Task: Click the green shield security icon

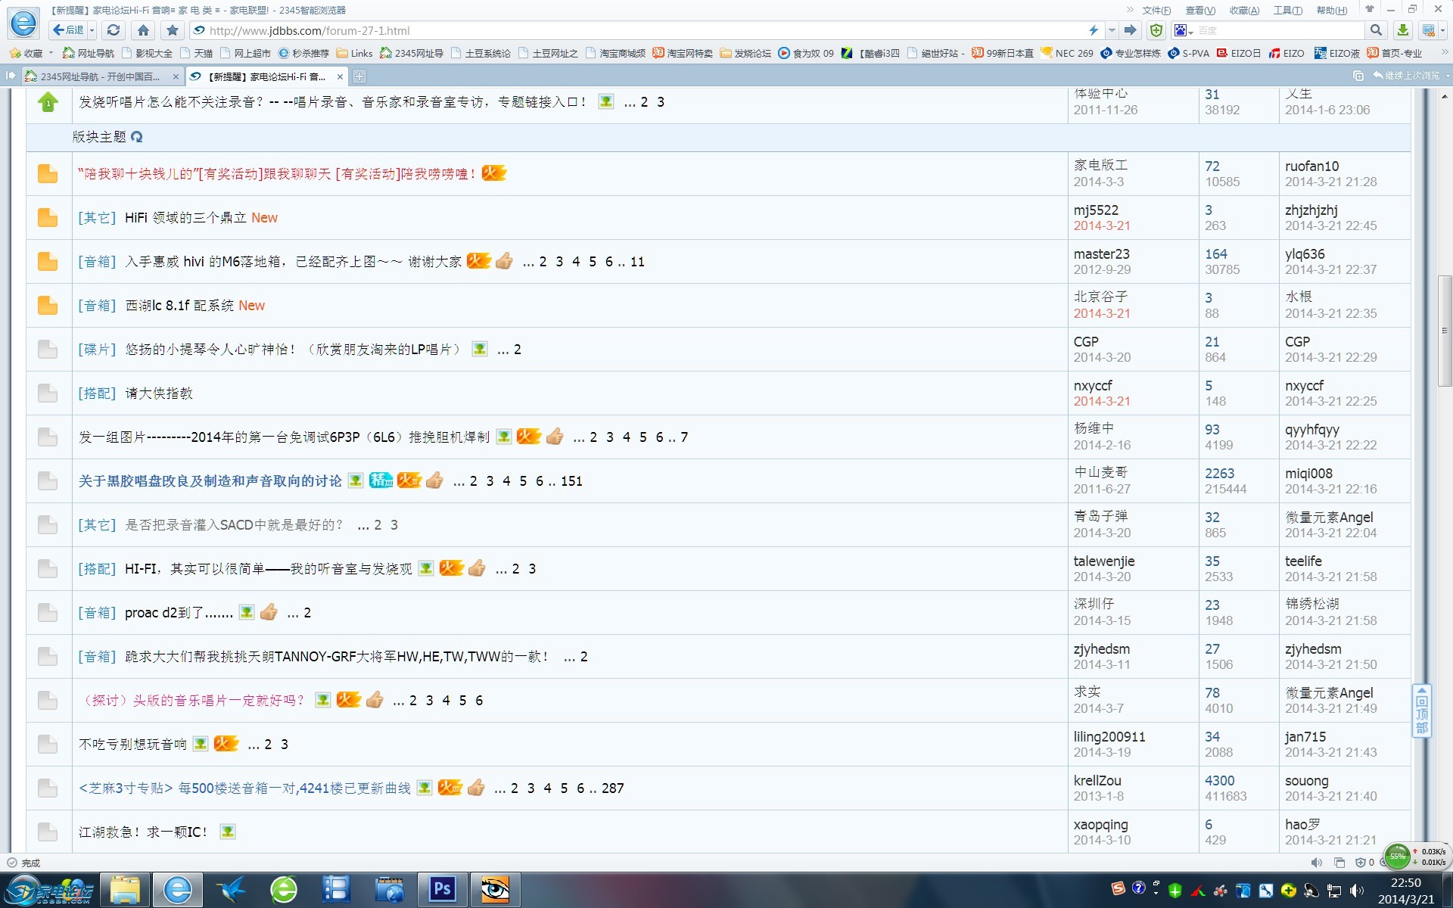Action: point(1156,30)
